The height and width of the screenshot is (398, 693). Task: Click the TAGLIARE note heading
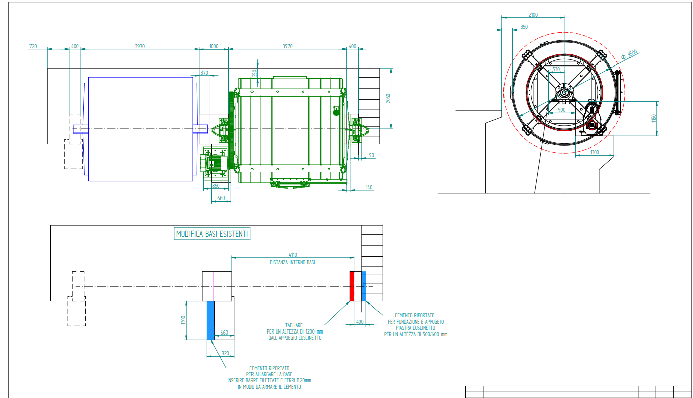[x=295, y=325]
